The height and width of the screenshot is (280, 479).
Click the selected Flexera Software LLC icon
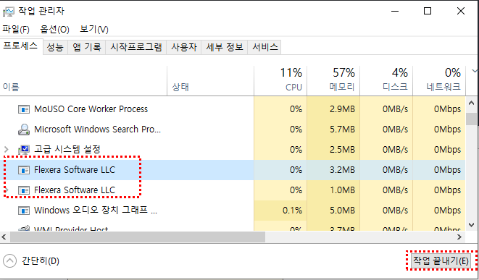[x=24, y=170]
